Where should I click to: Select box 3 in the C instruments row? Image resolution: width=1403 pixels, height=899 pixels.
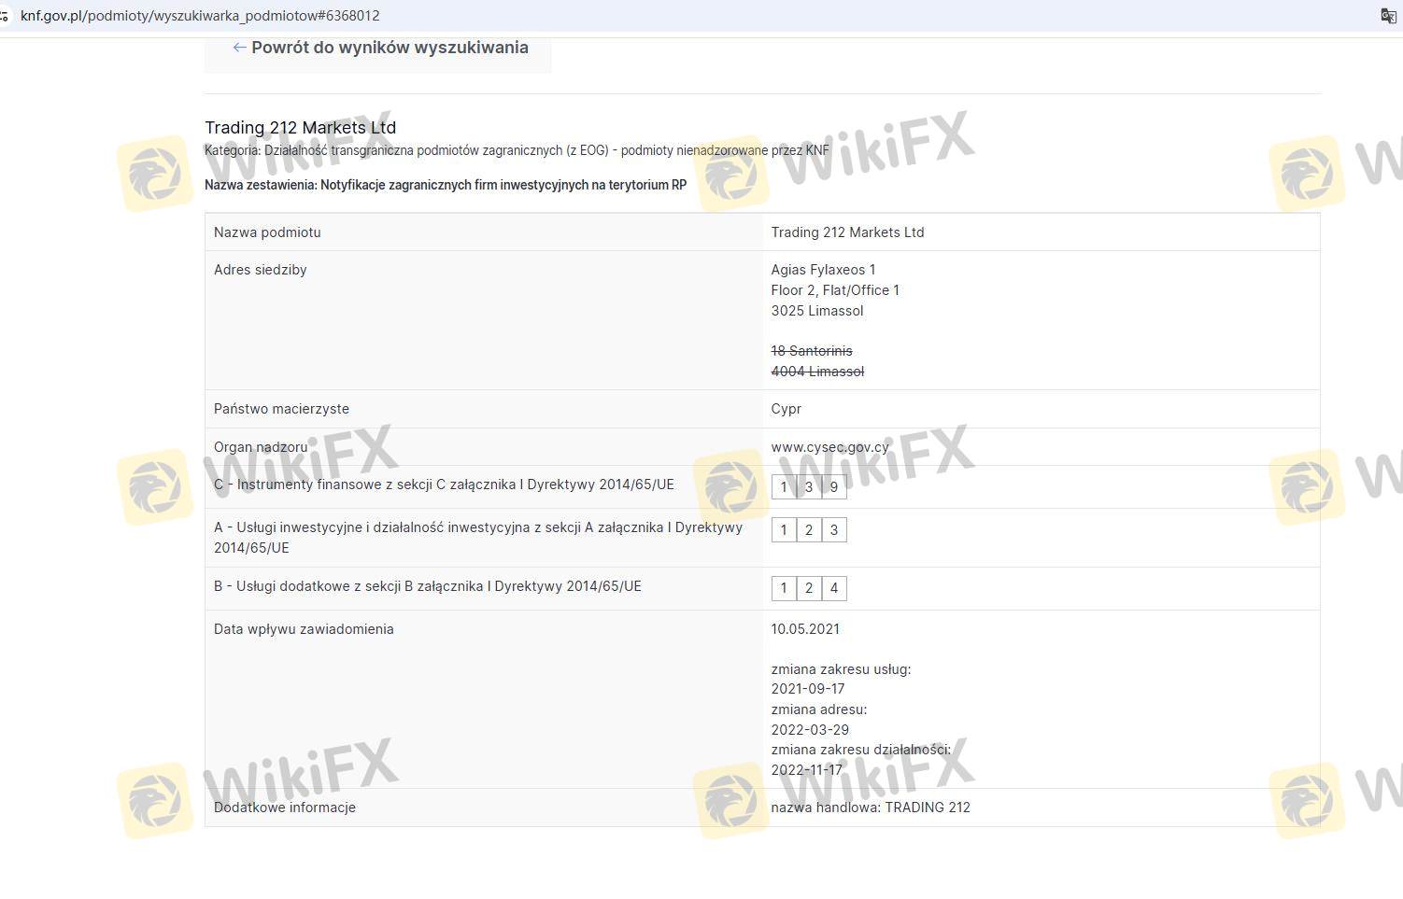809,486
